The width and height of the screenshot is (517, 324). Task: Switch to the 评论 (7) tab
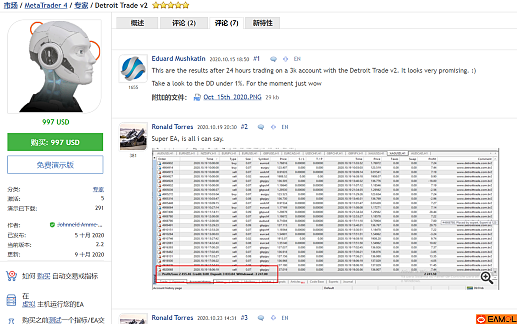pos(226,23)
